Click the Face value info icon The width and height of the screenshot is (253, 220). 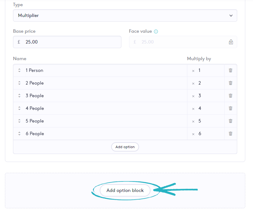tap(156, 31)
